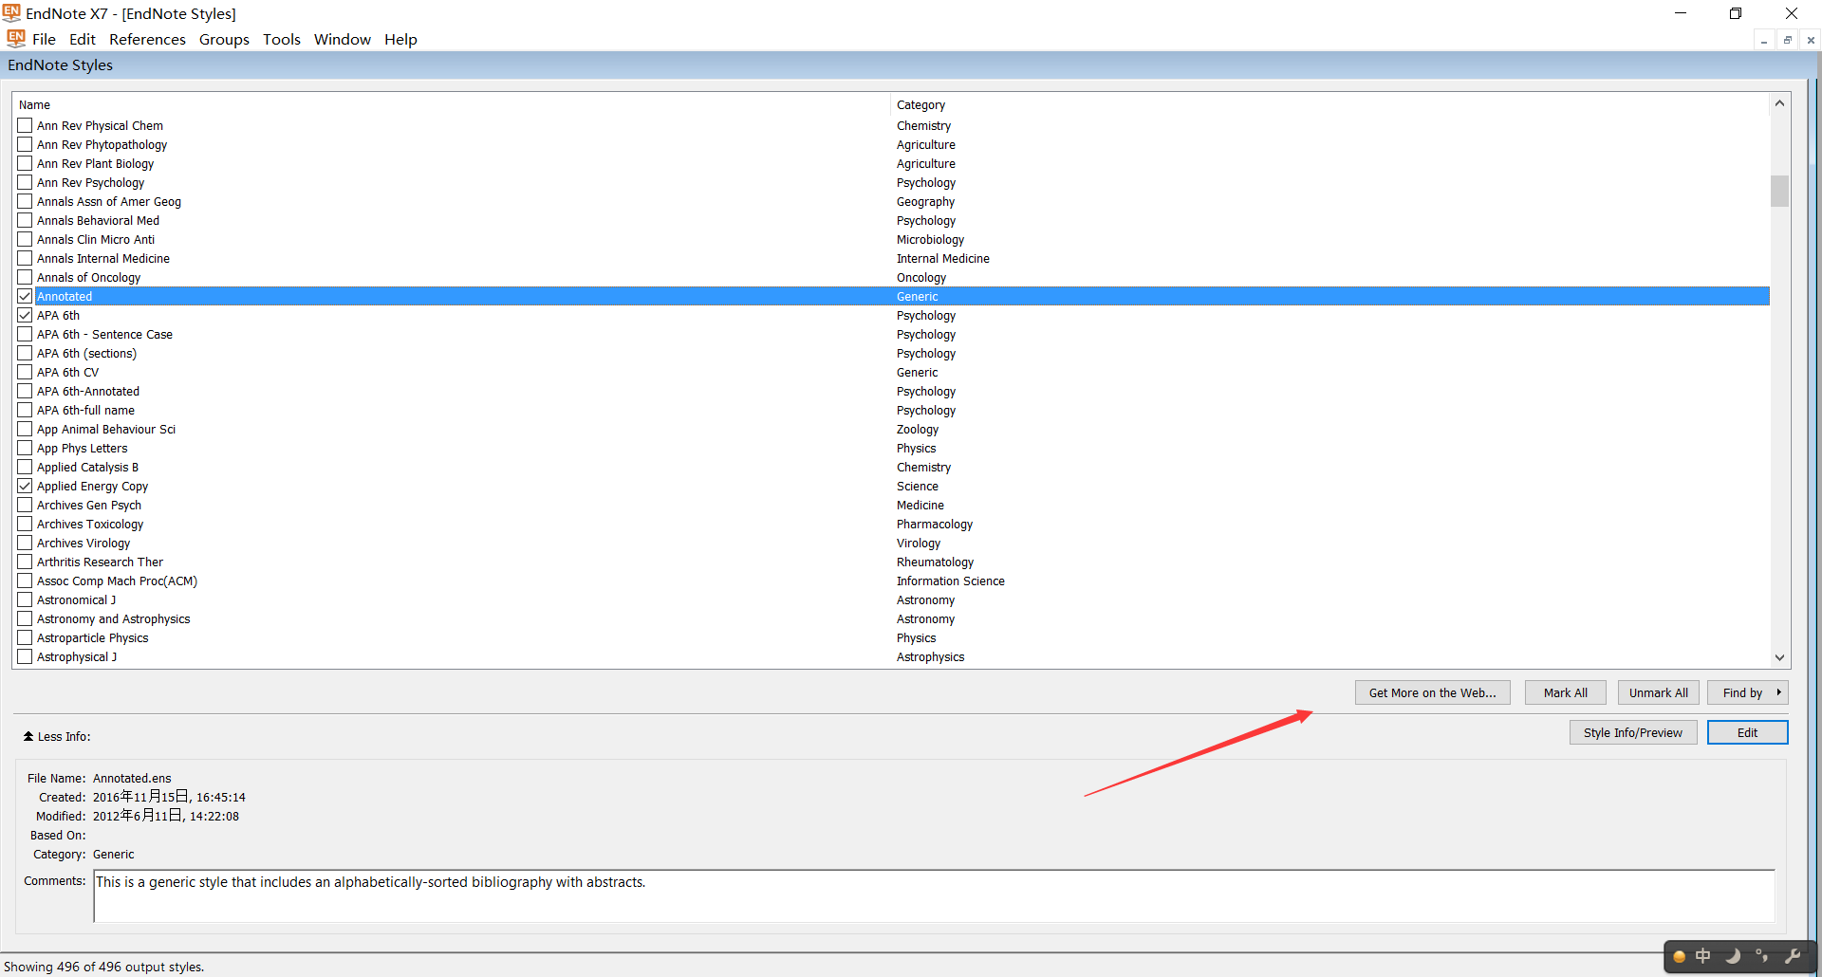The width and height of the screenshot is (1822, 977).
Task: Check the Archives Virology checkbox
Action: (x=25, y=543)
